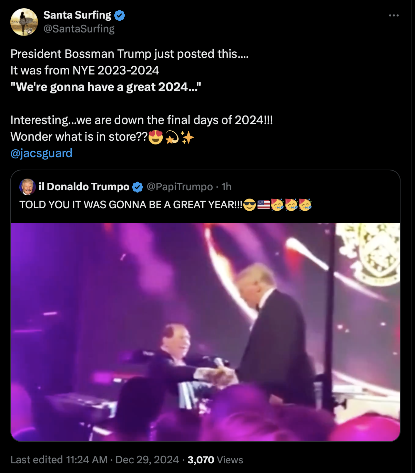The width and height of the screenshot is (415, 473).
Task: Click the last party-face emoji in quoted post
Action: 305,205
